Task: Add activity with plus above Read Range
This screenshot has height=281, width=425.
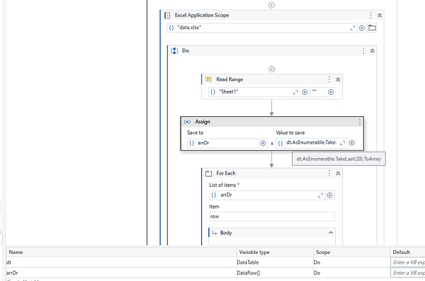Action: tap(272, 69)
